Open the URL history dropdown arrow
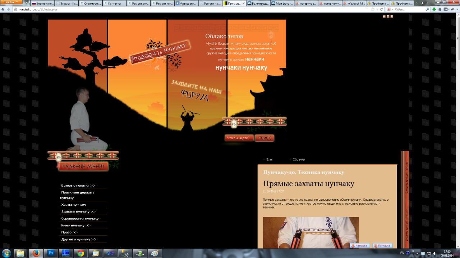 pyautogui.click(x=377, y=9)
